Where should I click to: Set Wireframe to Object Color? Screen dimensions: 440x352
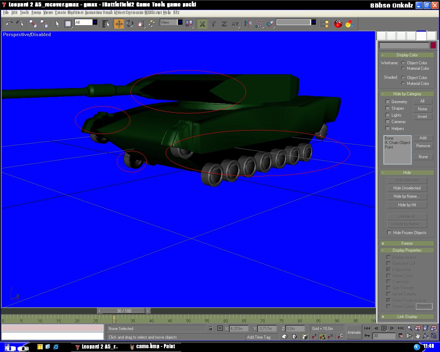(403, 63)
